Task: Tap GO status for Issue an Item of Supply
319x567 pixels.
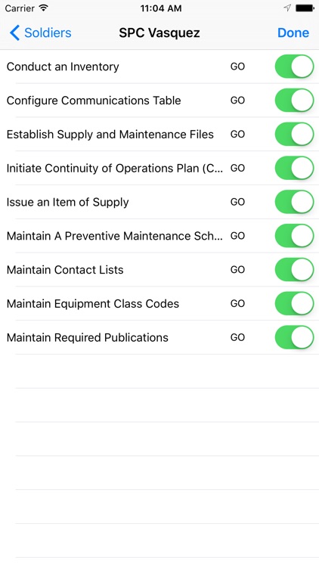Action: click(237, 202)
